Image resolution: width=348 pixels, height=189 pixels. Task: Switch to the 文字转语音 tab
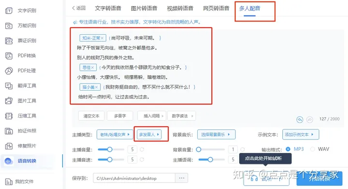click(x=108, y=8)
